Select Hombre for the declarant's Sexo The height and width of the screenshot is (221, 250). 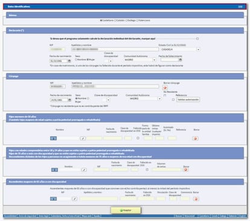[x=76, y=59]
